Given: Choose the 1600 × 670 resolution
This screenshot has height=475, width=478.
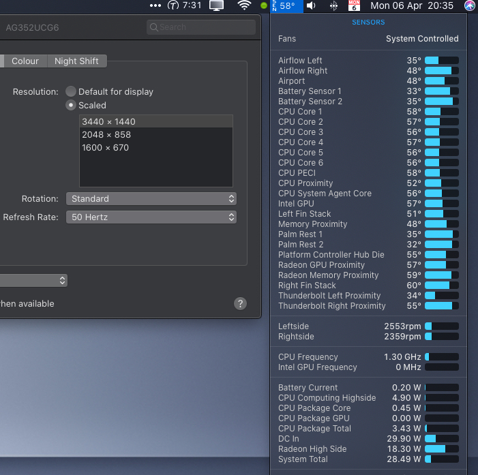Looking at the screenshot, I should pyautogui.click(x=156, y=147).
